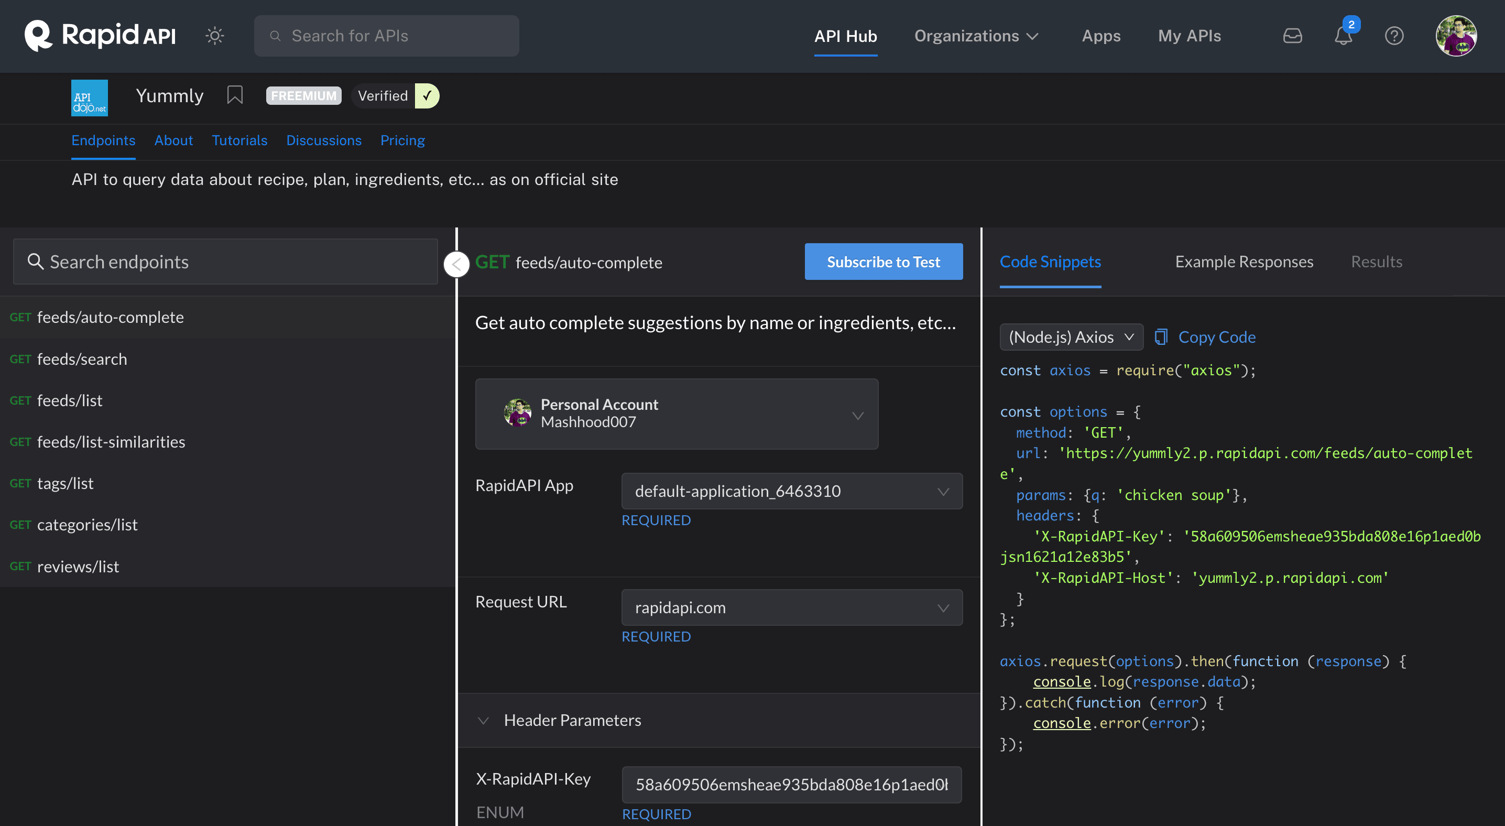
Task: Open the Example Responses tab
Action: click(x=1244, y=262)
